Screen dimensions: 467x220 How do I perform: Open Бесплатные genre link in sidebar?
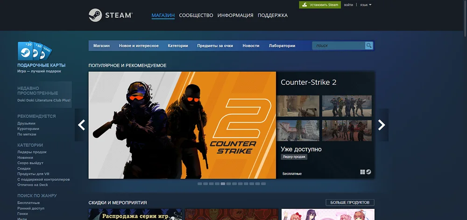coord(28,203)
